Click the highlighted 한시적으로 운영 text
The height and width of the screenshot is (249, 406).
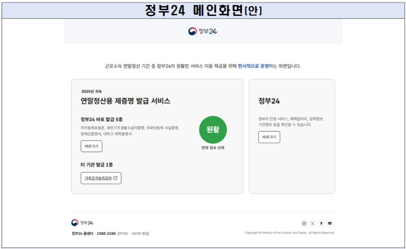254,66
